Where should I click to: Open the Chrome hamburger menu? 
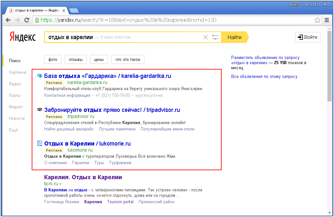(327, 20)
